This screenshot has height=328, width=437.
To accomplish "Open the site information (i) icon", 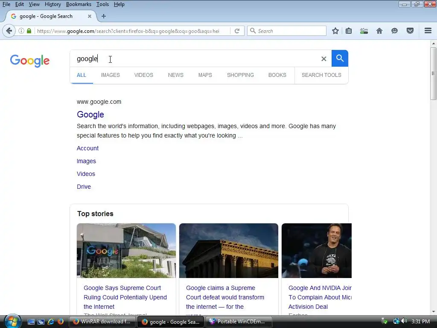I will (x=21, y=31).
